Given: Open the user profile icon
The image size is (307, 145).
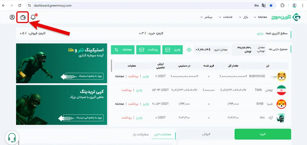Looking at the screenshot, I should (x=12, y=17).
